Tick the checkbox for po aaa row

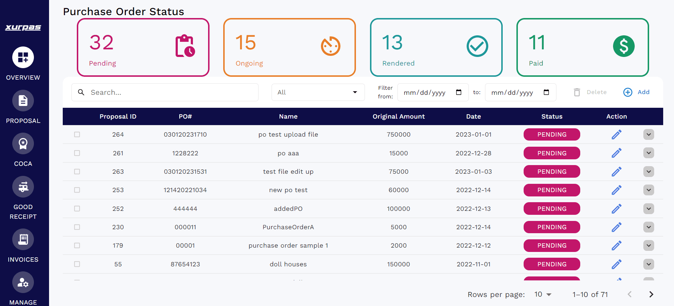point(77,153)
